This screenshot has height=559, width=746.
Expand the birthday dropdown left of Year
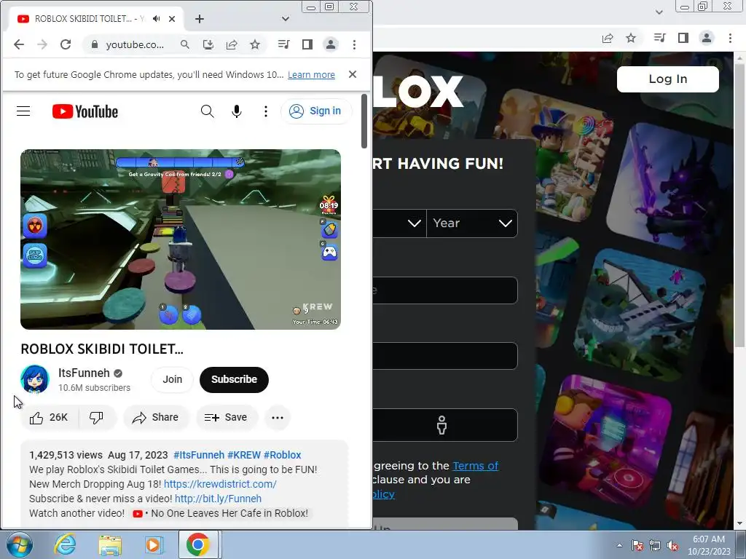point(400,223)
